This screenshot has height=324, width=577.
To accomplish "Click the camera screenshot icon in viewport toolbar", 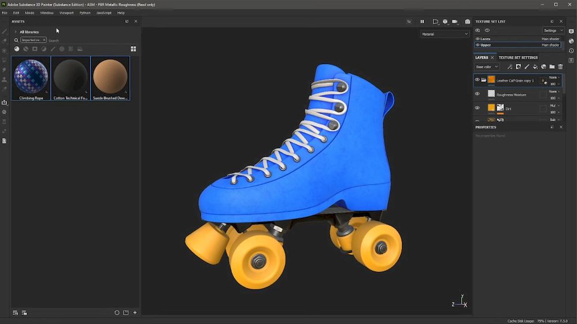I will 467,21.
